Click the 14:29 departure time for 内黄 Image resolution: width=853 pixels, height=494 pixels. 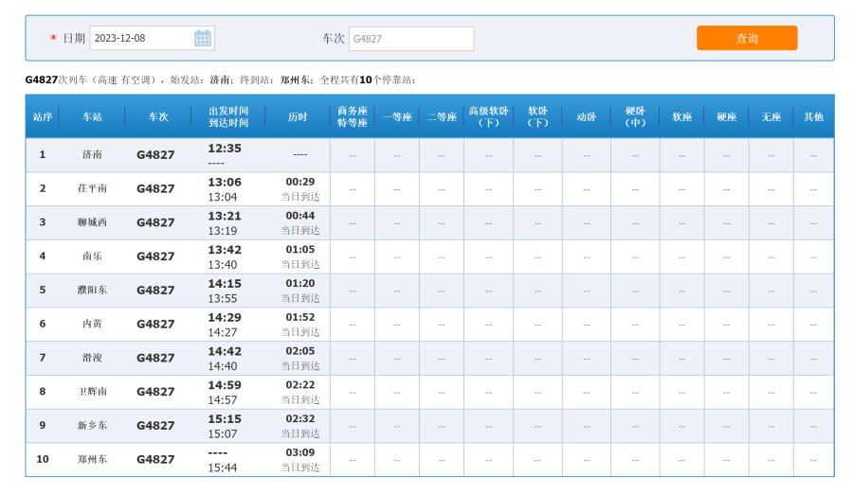point(225,317)
